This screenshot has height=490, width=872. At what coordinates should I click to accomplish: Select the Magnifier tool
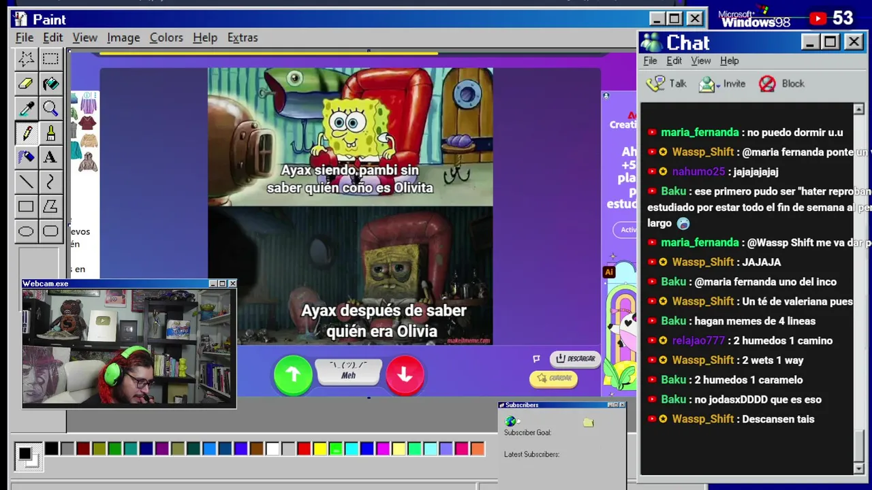pos(50,108)
